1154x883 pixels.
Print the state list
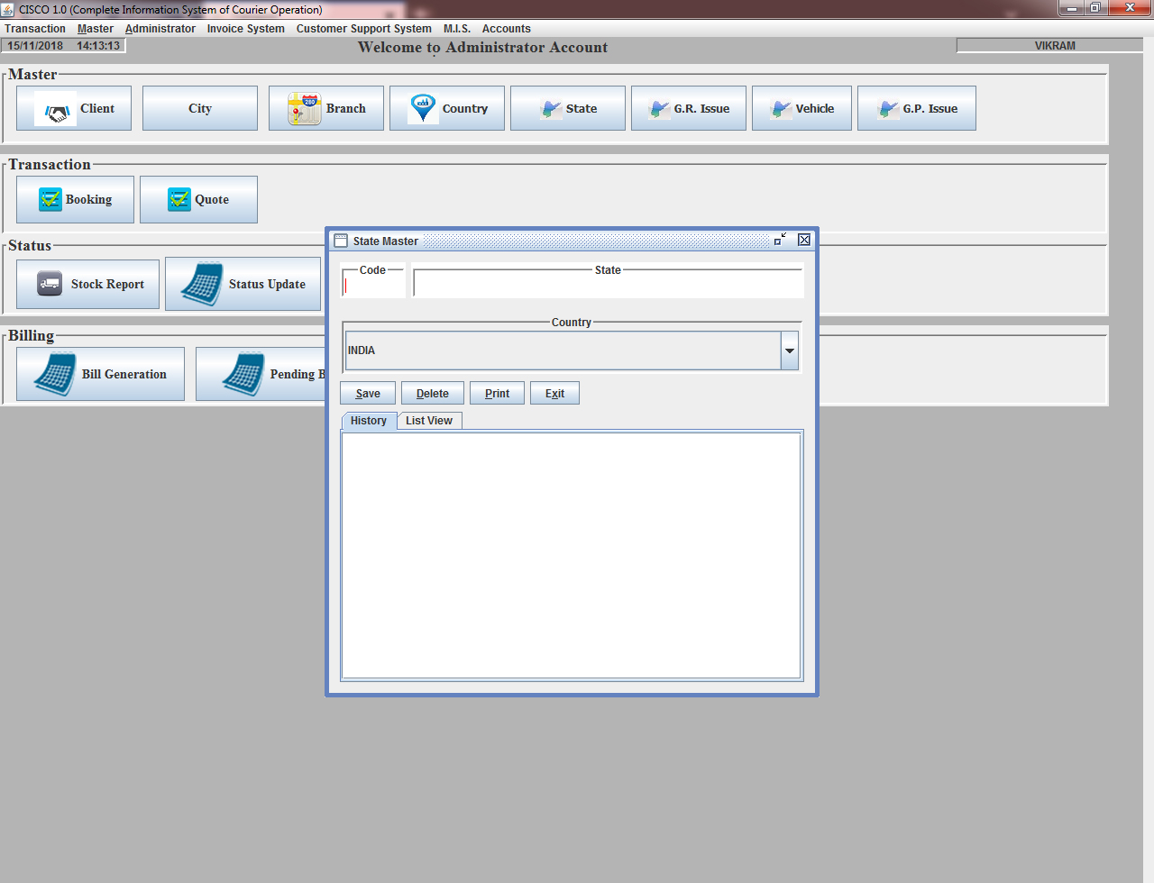point(497,394)
